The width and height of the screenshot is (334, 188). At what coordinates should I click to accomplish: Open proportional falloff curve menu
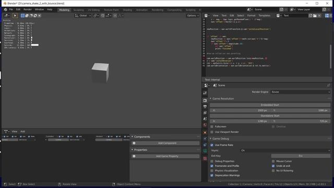point(121,16)
